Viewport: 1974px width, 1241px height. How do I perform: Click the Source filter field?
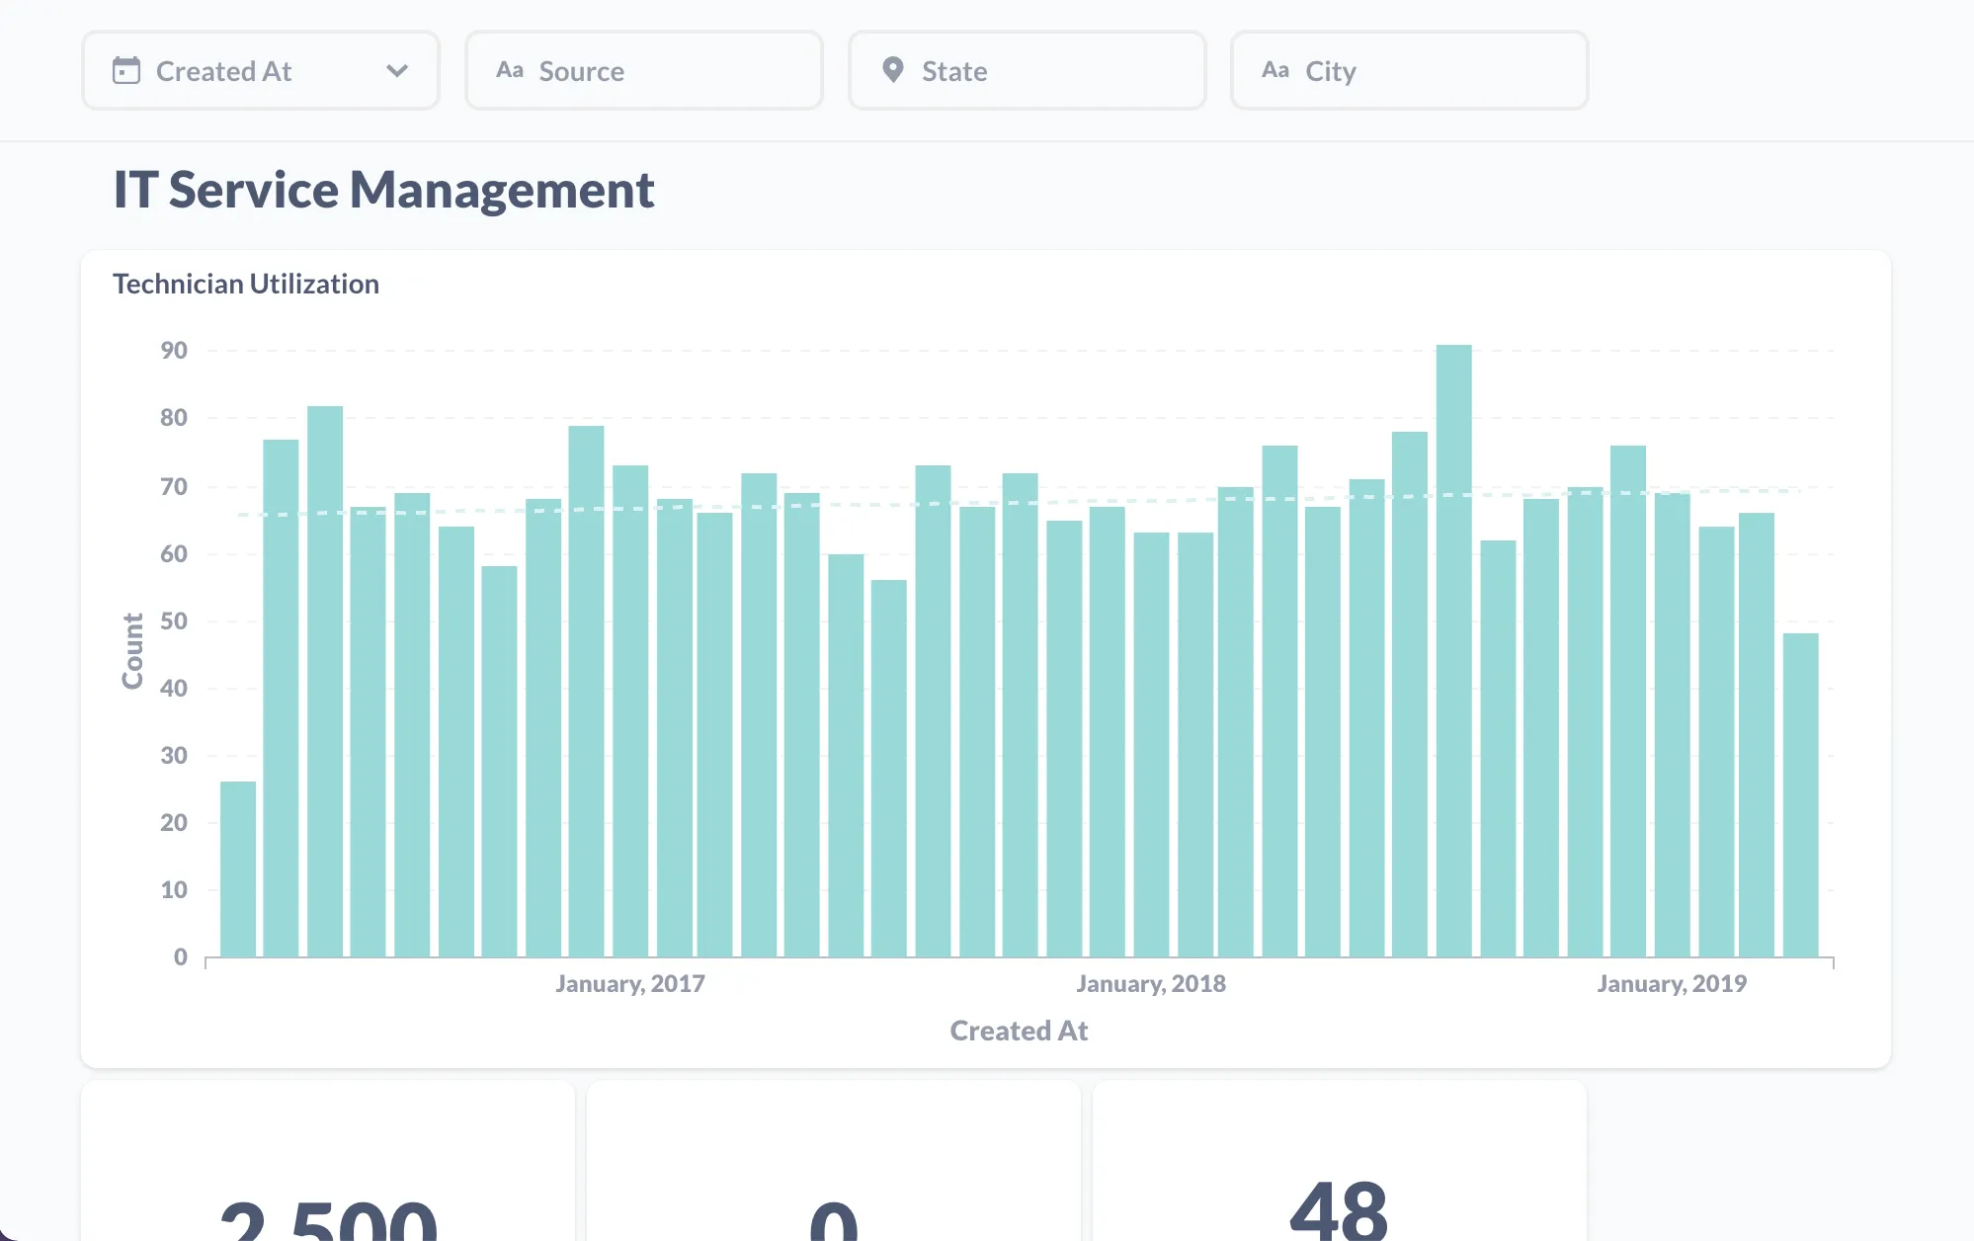coord(644,70)
